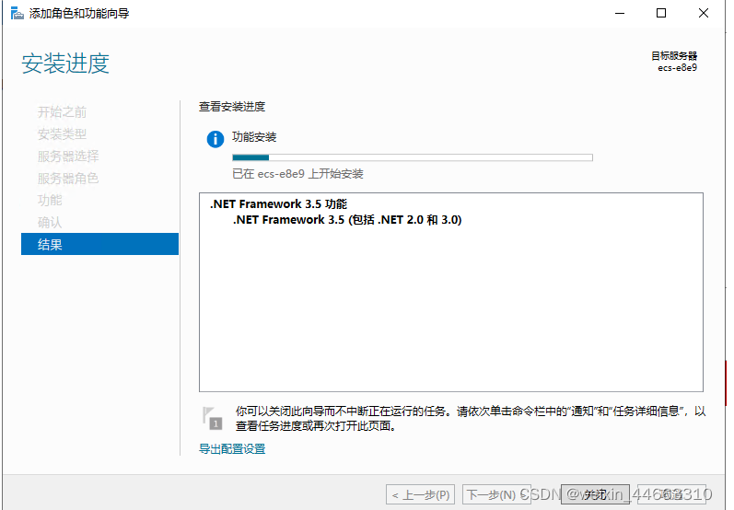The image size is (734, 510).
Task: Select the .NET Framework 3.5 功能 parent entry
Action: 278,204
